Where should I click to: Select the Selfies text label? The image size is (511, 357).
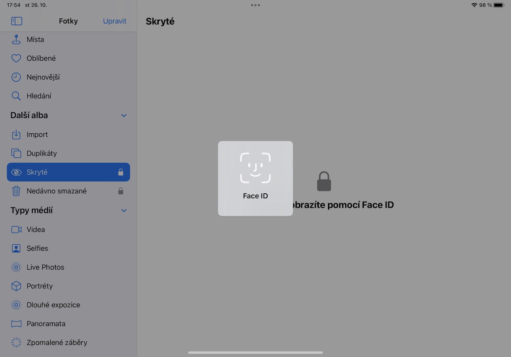tap(37, 248)
